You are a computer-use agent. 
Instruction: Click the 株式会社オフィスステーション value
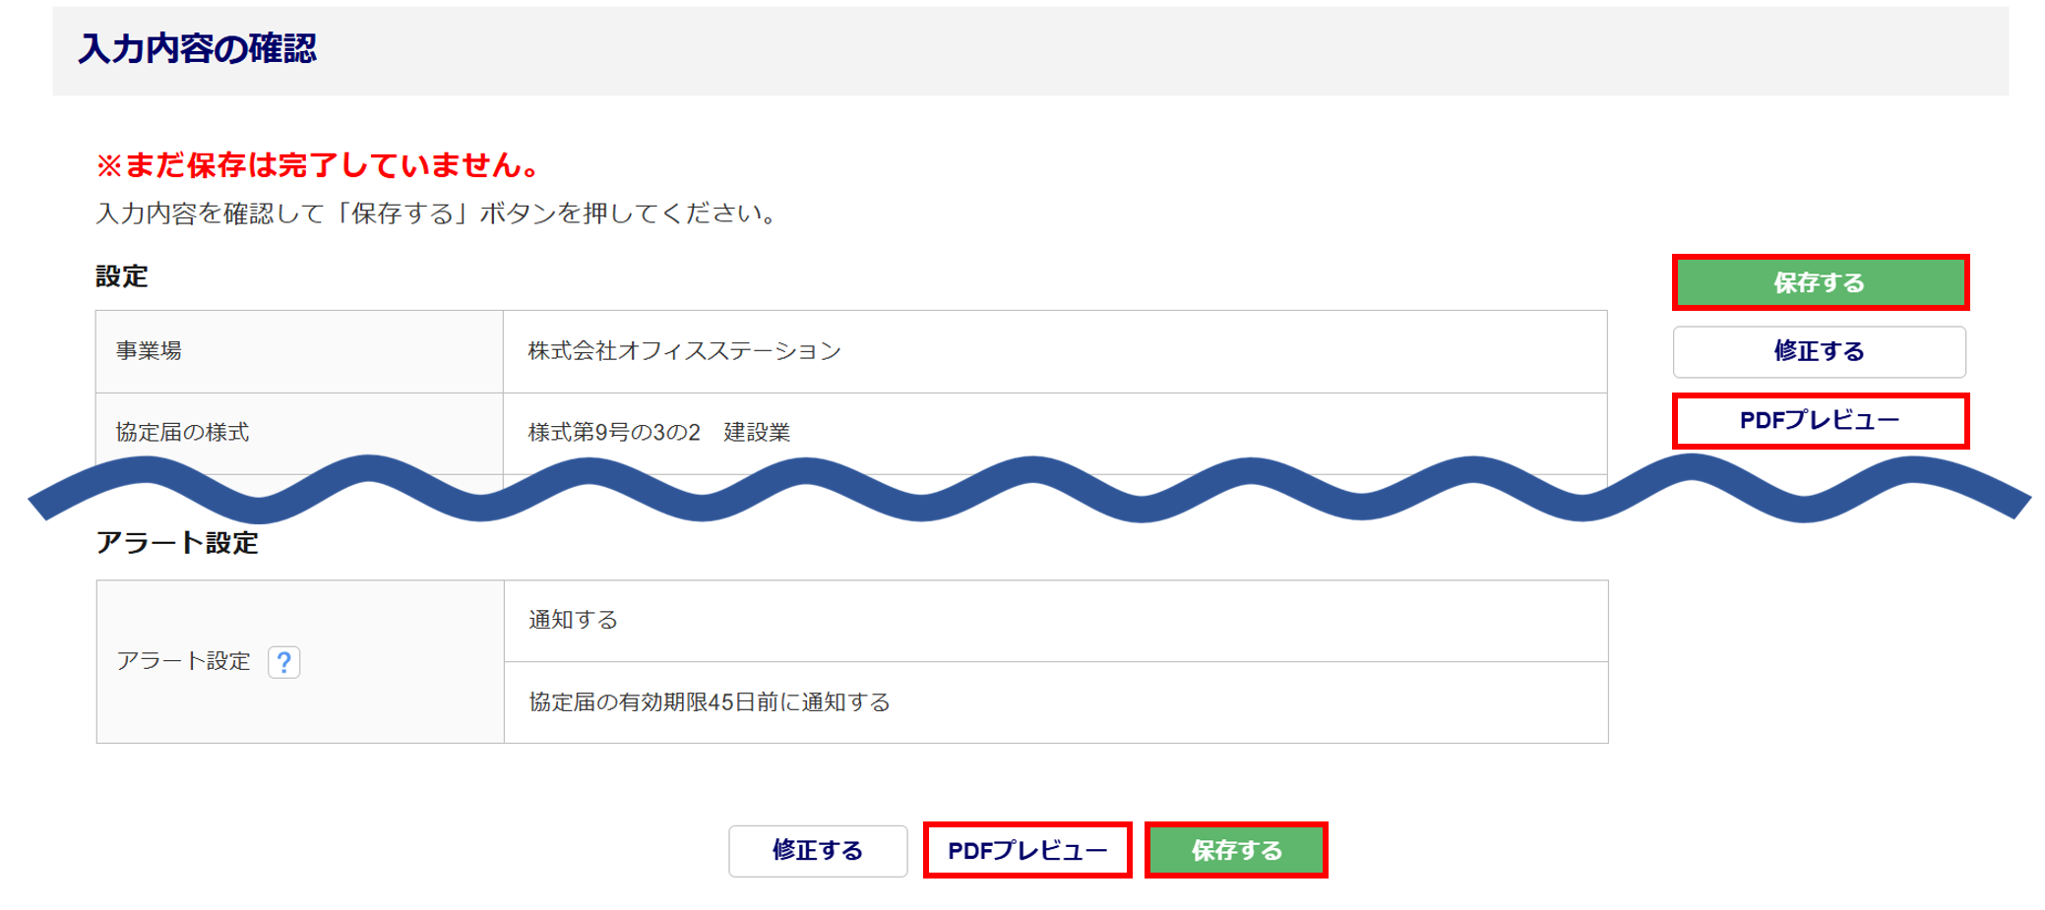[684, 351]
